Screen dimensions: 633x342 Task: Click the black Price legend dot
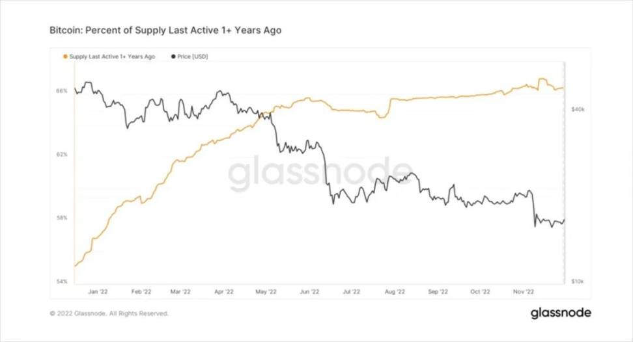click(x=173, y=57)
